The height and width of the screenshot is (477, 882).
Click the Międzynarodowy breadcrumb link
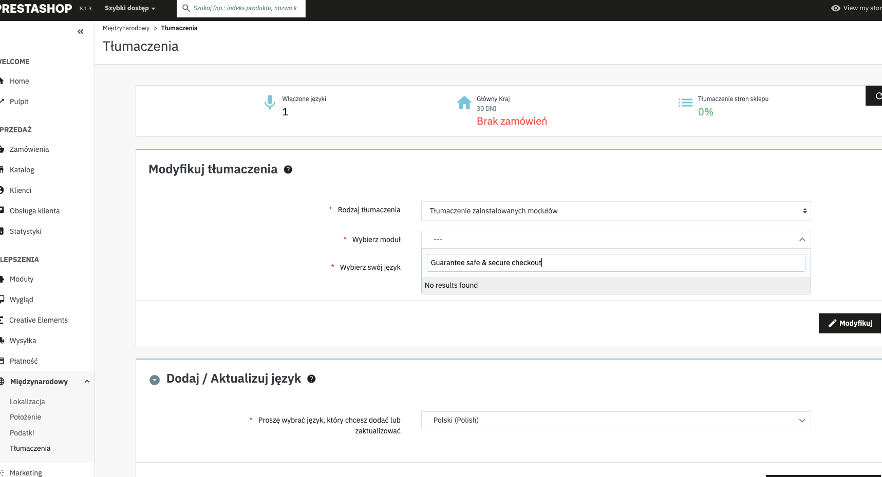coord(126,28)
